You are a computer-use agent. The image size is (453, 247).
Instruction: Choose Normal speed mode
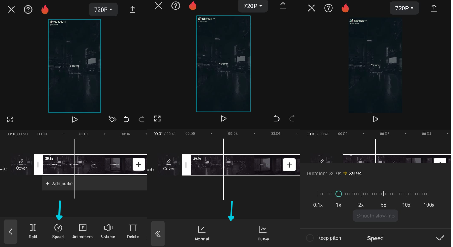tap(202, 234)
